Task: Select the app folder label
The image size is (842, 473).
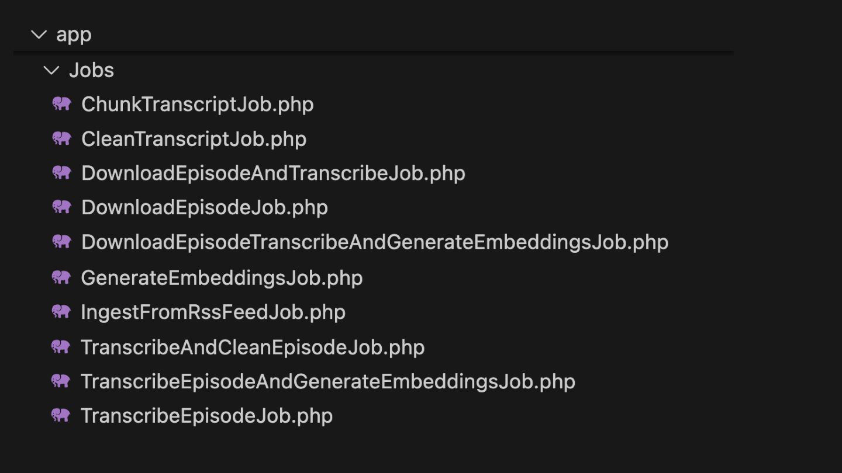Action: tap(74, 35)
